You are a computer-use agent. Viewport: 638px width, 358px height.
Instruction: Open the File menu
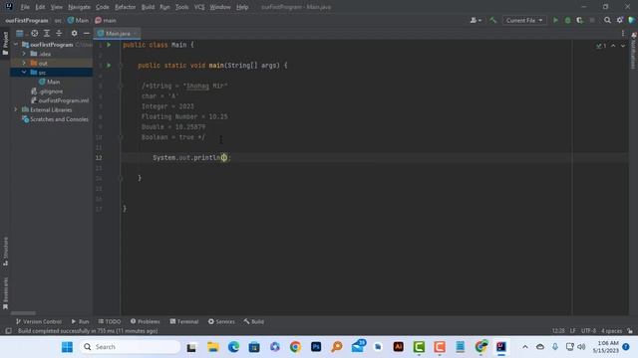25,7
